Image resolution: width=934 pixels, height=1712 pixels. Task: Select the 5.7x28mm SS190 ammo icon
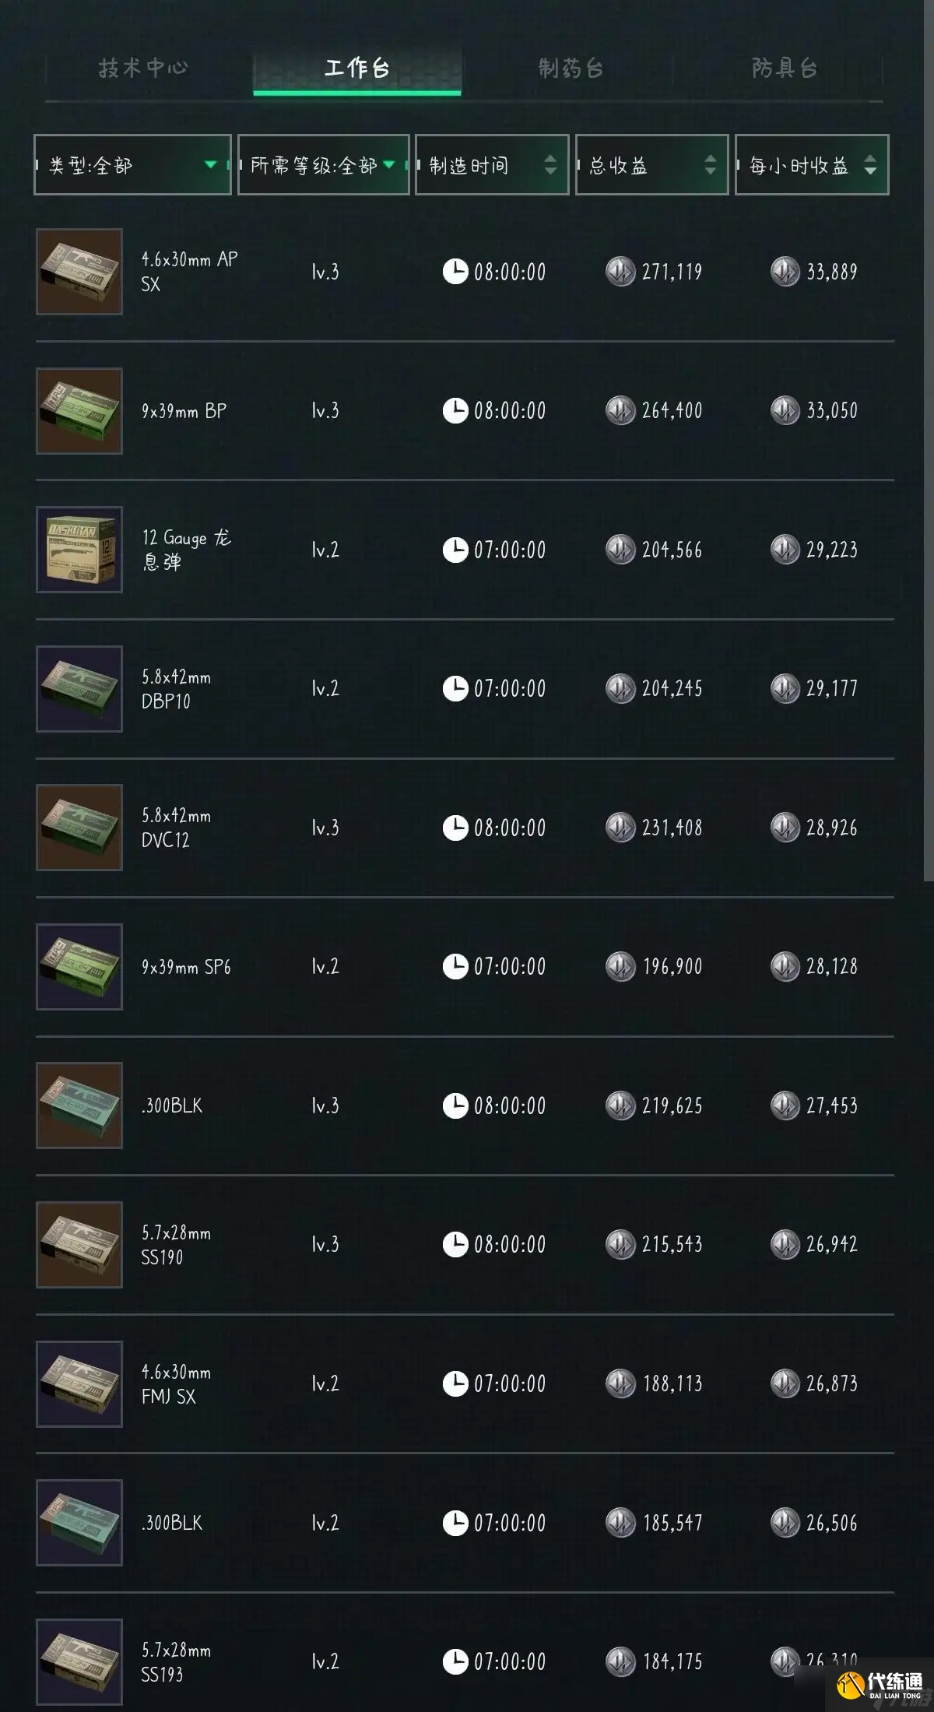(x=79, y=1245)
